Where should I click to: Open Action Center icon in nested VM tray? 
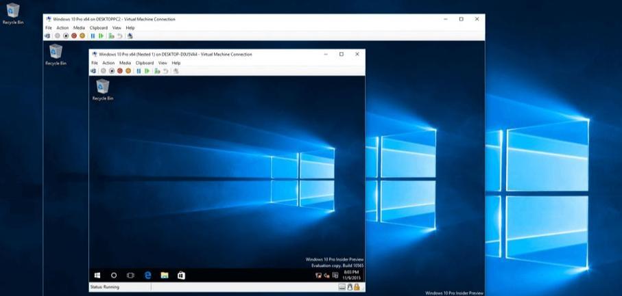coord(335,275)
